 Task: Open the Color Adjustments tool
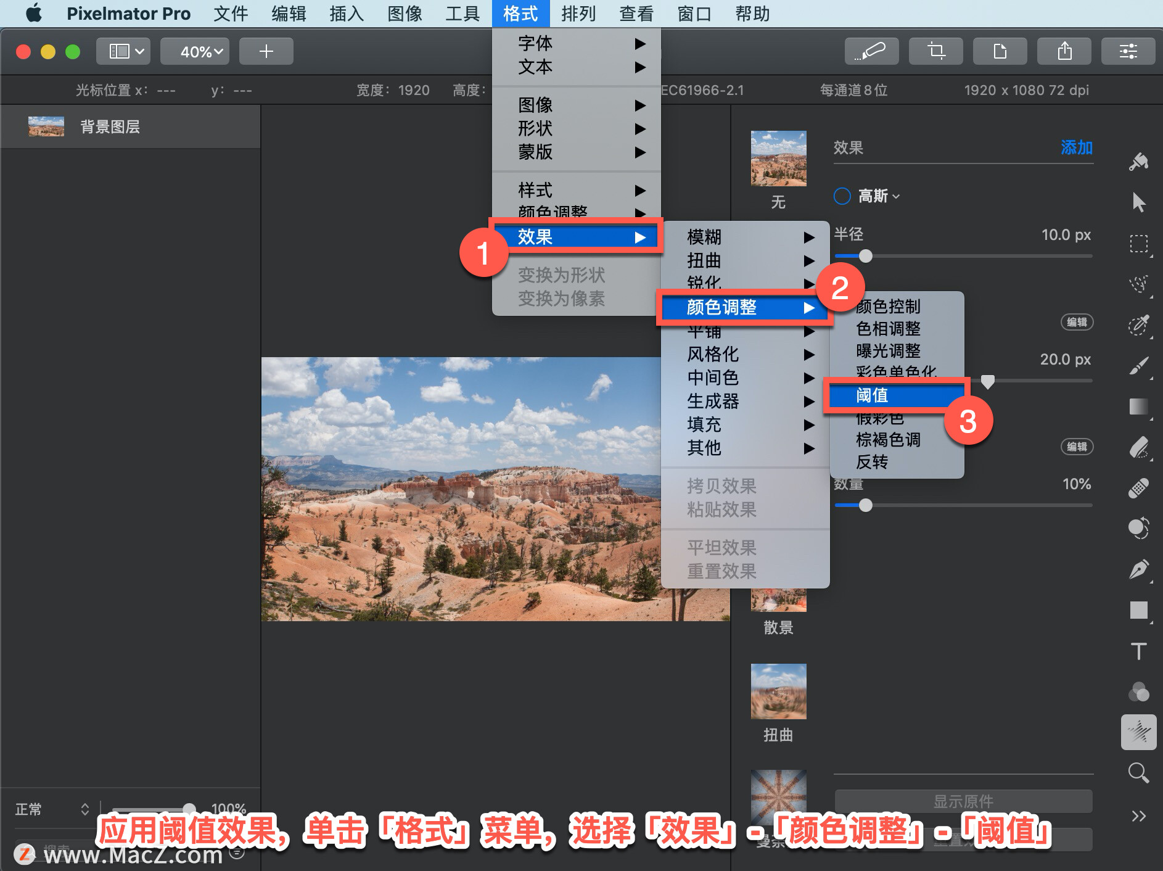[x=1138, y=691]
